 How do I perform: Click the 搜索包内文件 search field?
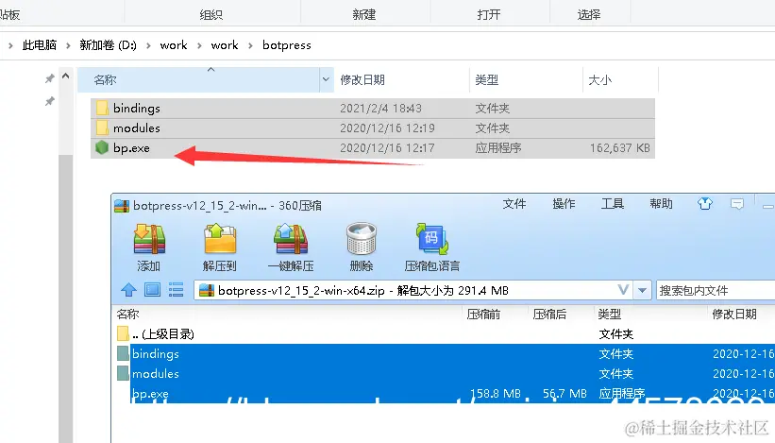pyautogui.click(x=716, y=290)
